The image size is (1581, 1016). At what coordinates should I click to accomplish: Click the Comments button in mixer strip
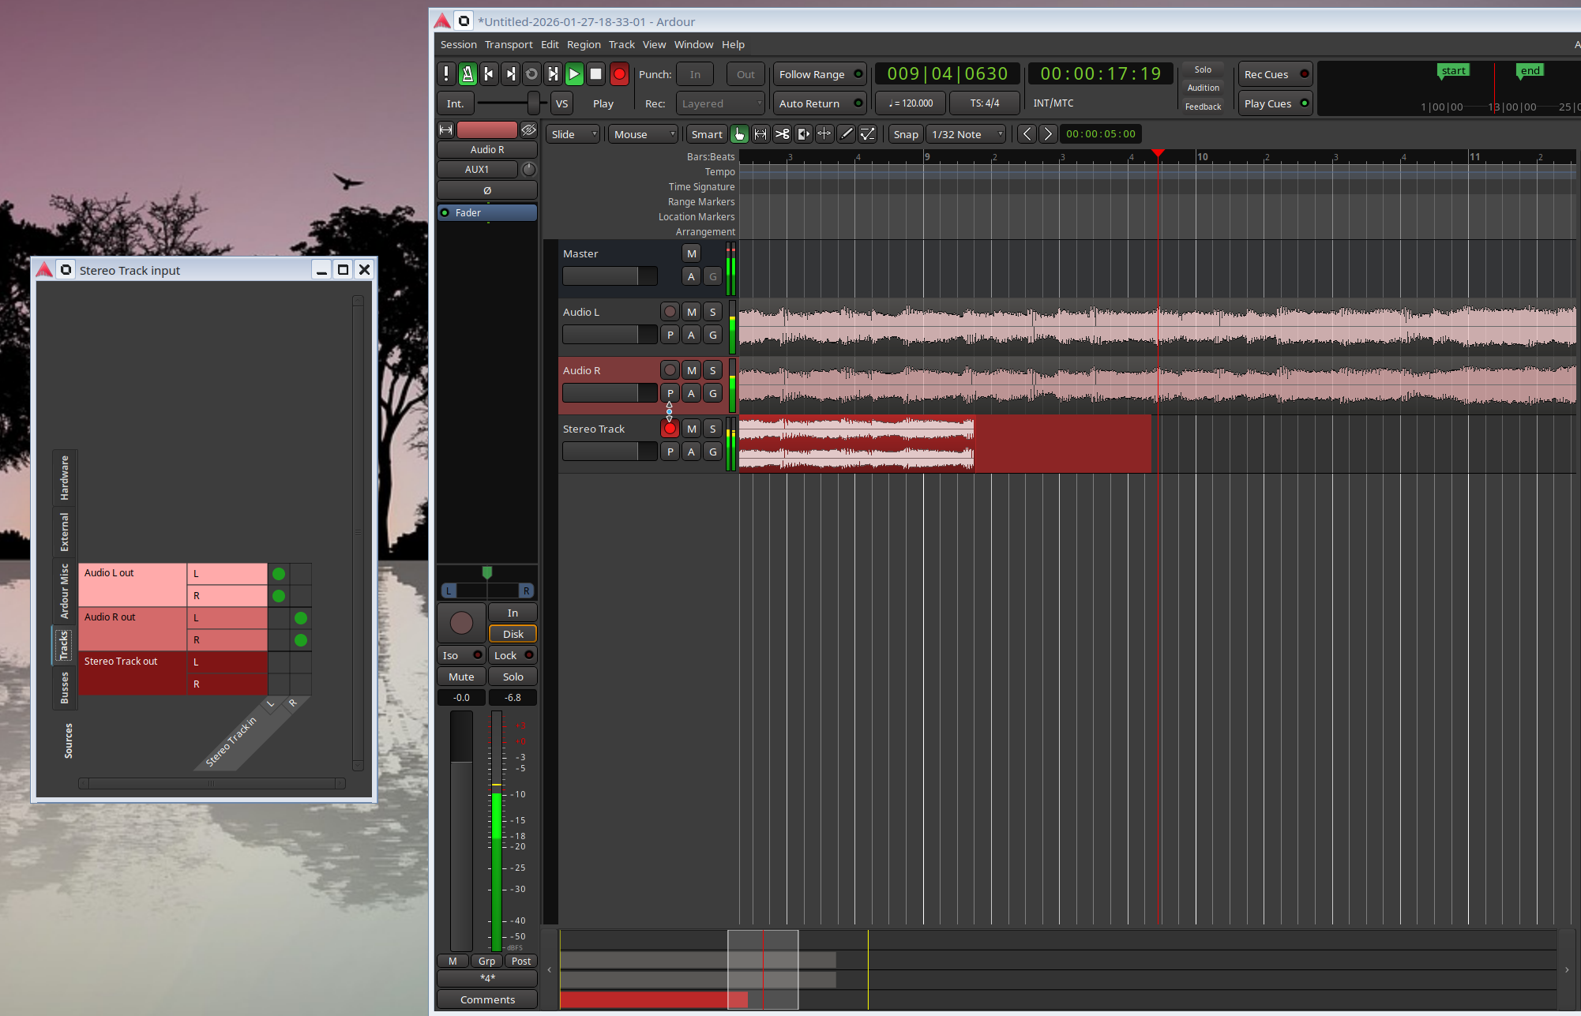pos(487,999)
